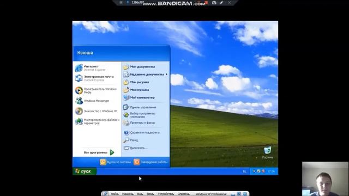Open the Справка menu in VirtualBox bar

click(x=184, y=194)
